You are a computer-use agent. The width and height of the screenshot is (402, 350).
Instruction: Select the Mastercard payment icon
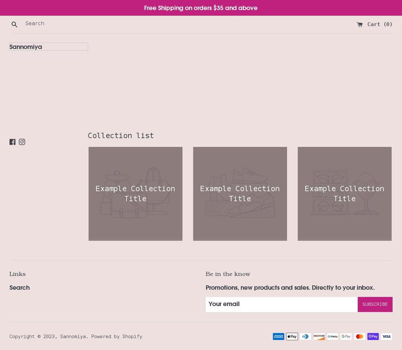tap(359, 336)
